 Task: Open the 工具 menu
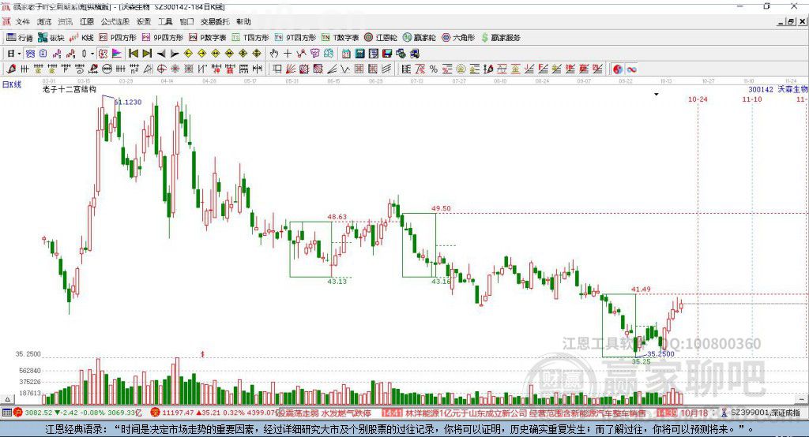tap(165, 21)
